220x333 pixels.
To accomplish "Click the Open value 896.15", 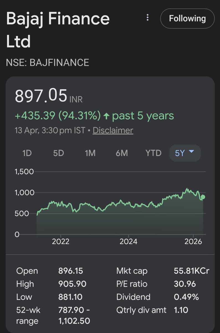I will [71, 271].
